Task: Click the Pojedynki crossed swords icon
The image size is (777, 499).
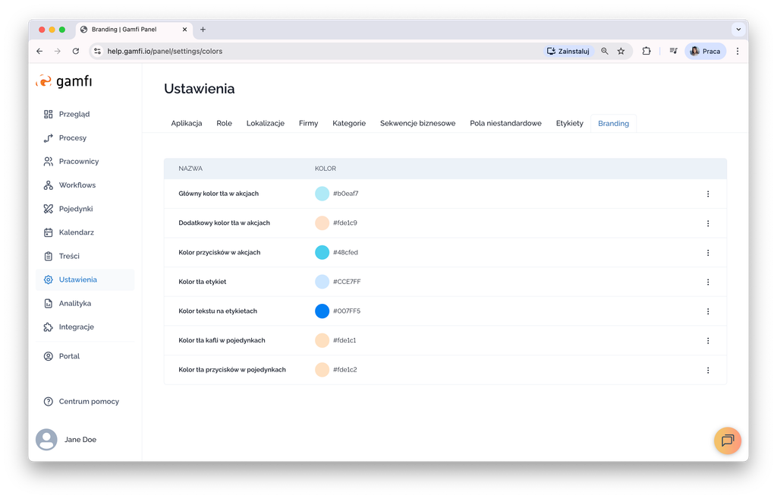Action: (x=49, y=209)
